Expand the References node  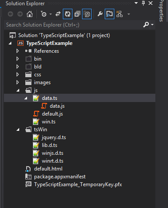(x=17, y=51)
